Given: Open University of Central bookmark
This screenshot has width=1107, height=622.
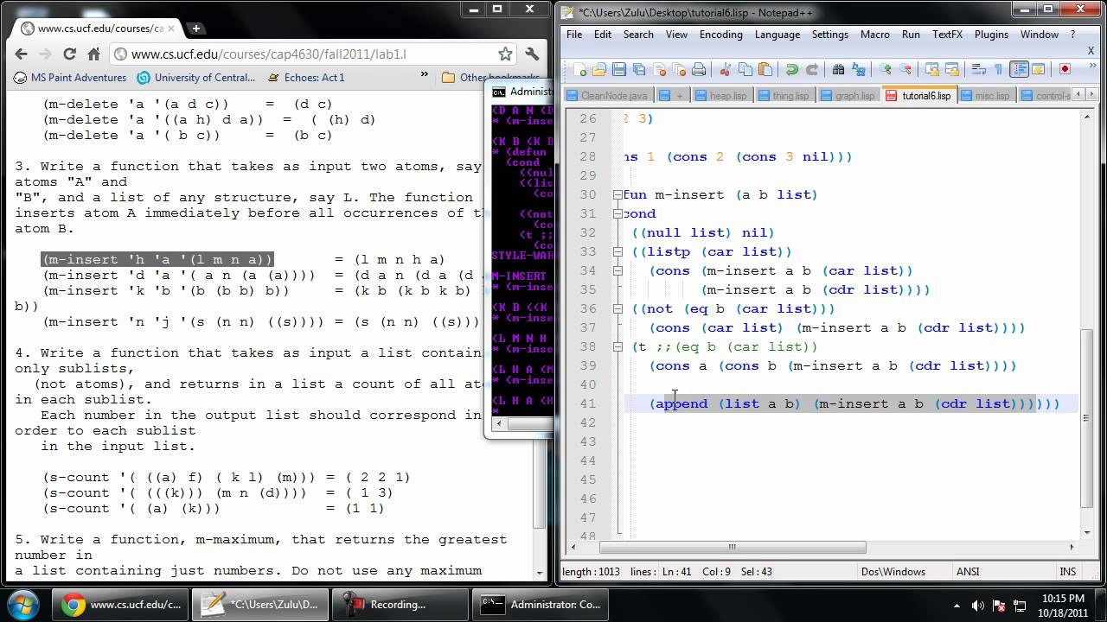Looking at the screenshot, I should tap(196, 77).
